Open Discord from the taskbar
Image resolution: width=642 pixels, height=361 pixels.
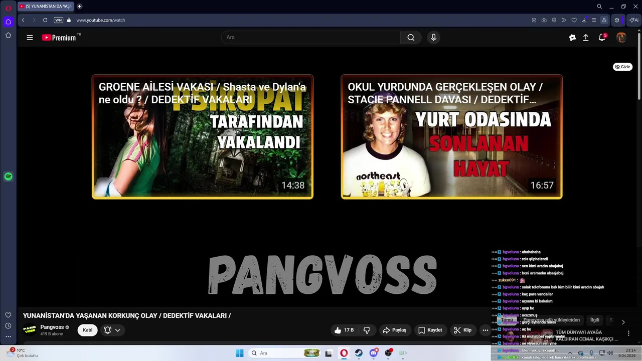coord(374,353)
